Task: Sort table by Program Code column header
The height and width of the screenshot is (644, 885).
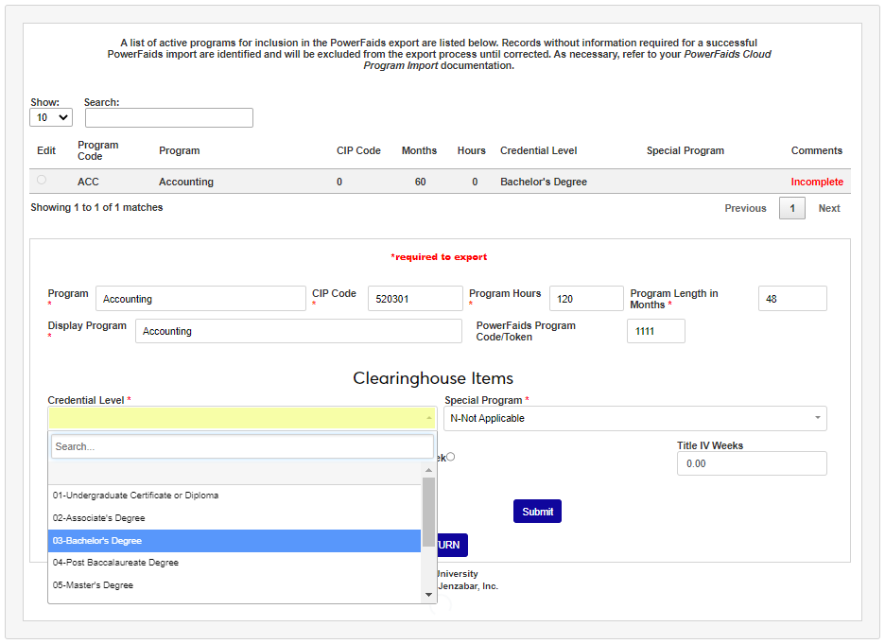Action: pos(97,150)
